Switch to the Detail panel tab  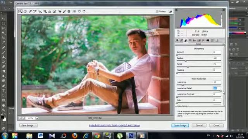(x=186, y=40)
